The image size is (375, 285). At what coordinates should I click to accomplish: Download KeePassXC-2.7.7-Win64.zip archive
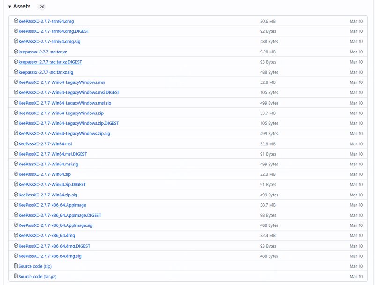(x=45, y=174)
